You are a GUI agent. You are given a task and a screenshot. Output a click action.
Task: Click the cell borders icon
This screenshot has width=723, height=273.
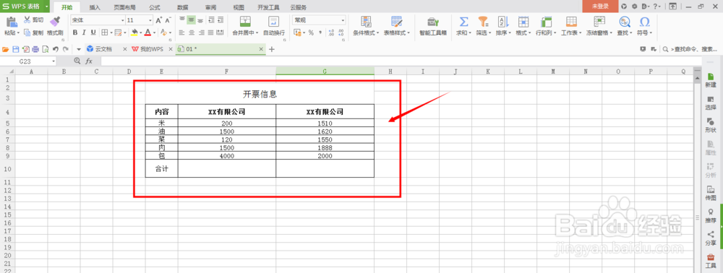point(104,32)
